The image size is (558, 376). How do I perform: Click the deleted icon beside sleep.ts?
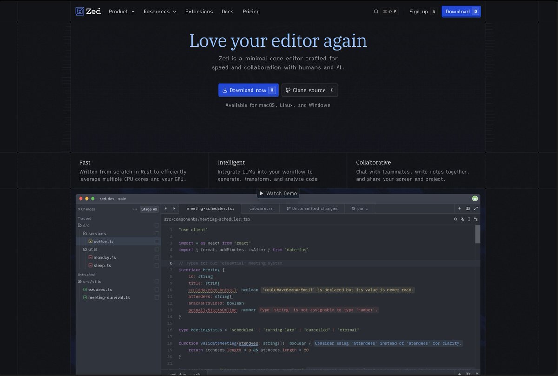[91, 265]
